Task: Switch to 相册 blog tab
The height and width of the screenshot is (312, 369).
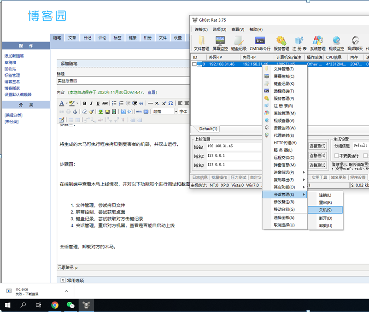Action: [147, 38]
